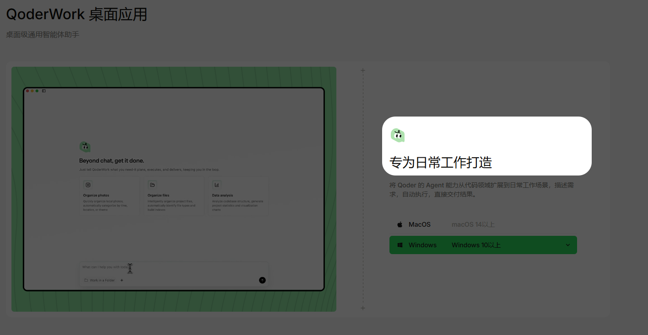Click the Windows logo icon in green row
This screenshot has width=648, height=335.
(400, 245)
